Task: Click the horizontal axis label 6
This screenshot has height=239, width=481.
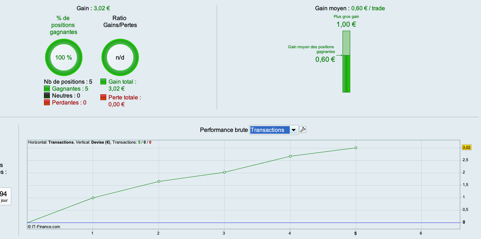Action: pos(421,233)
